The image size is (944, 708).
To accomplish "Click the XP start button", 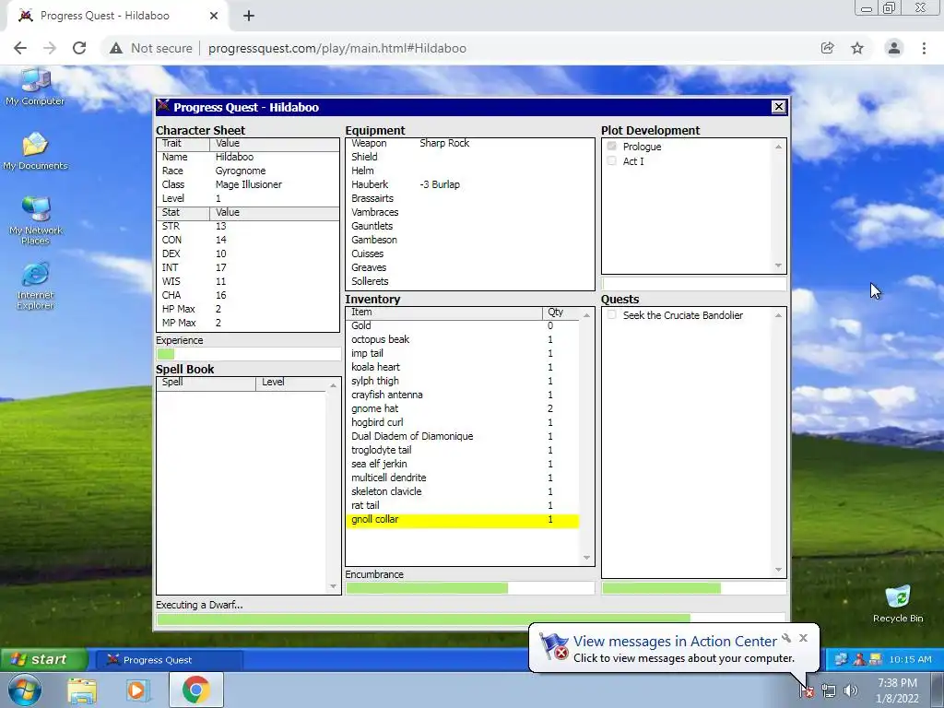I will [43, 660].
